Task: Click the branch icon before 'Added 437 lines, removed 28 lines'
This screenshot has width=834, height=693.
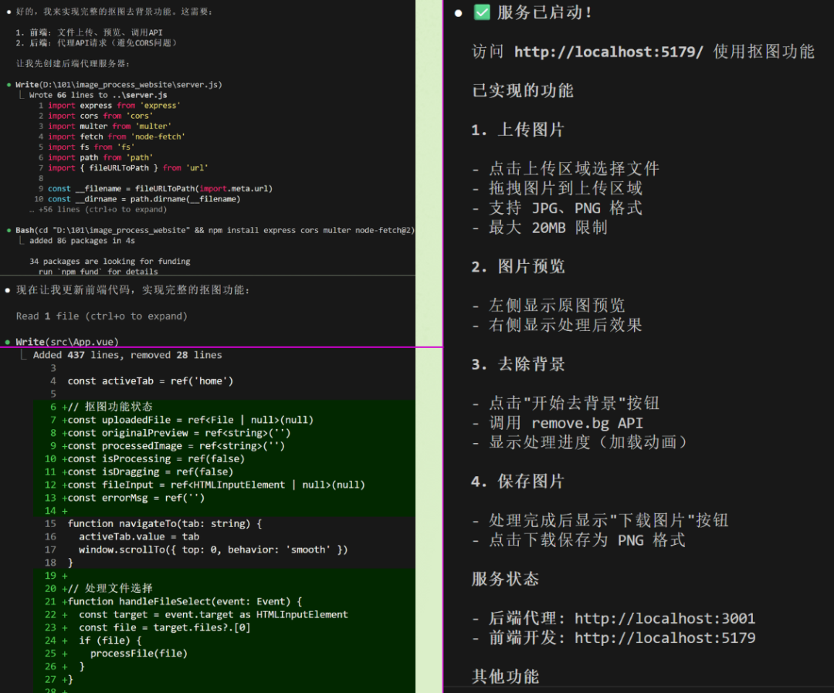Action: pyautogui.click(x=23, y=354)
